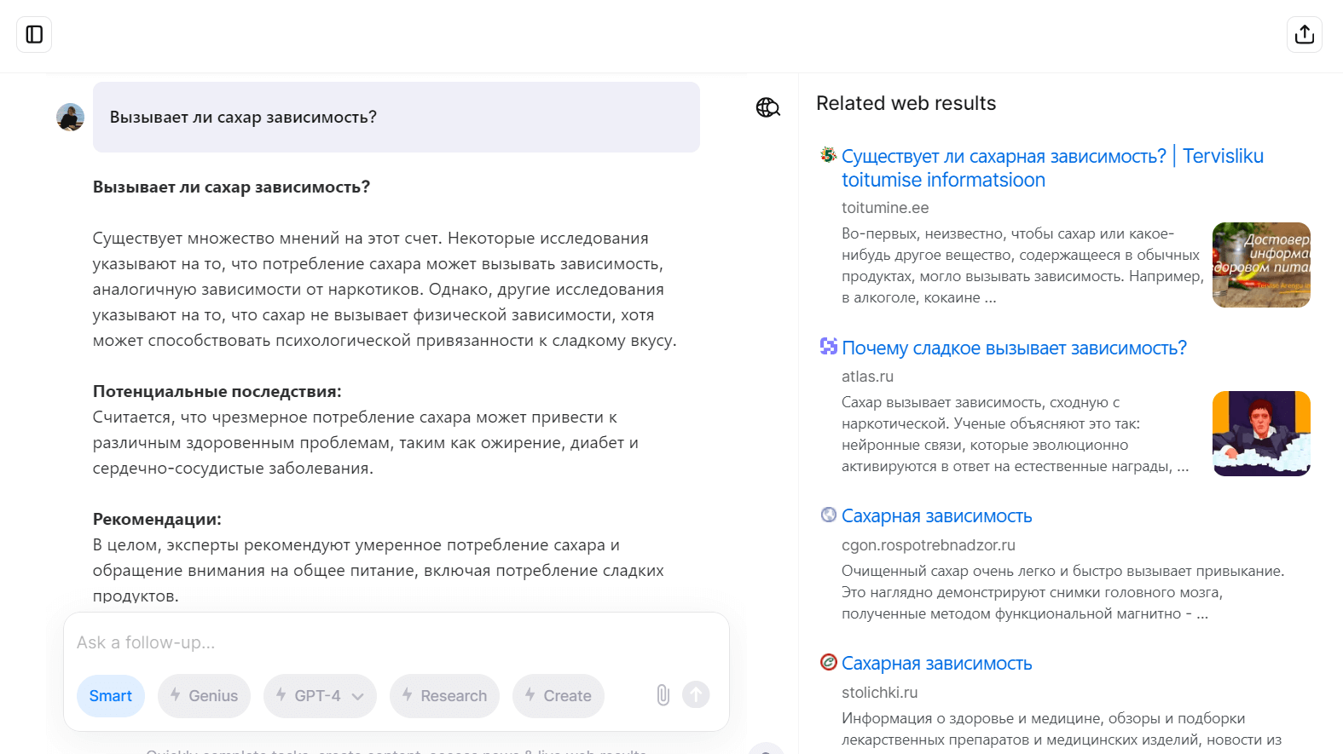Click the toitumine.ee result thumbnail image
This screenshot has height=754, width=1343.
point(1261,265)
